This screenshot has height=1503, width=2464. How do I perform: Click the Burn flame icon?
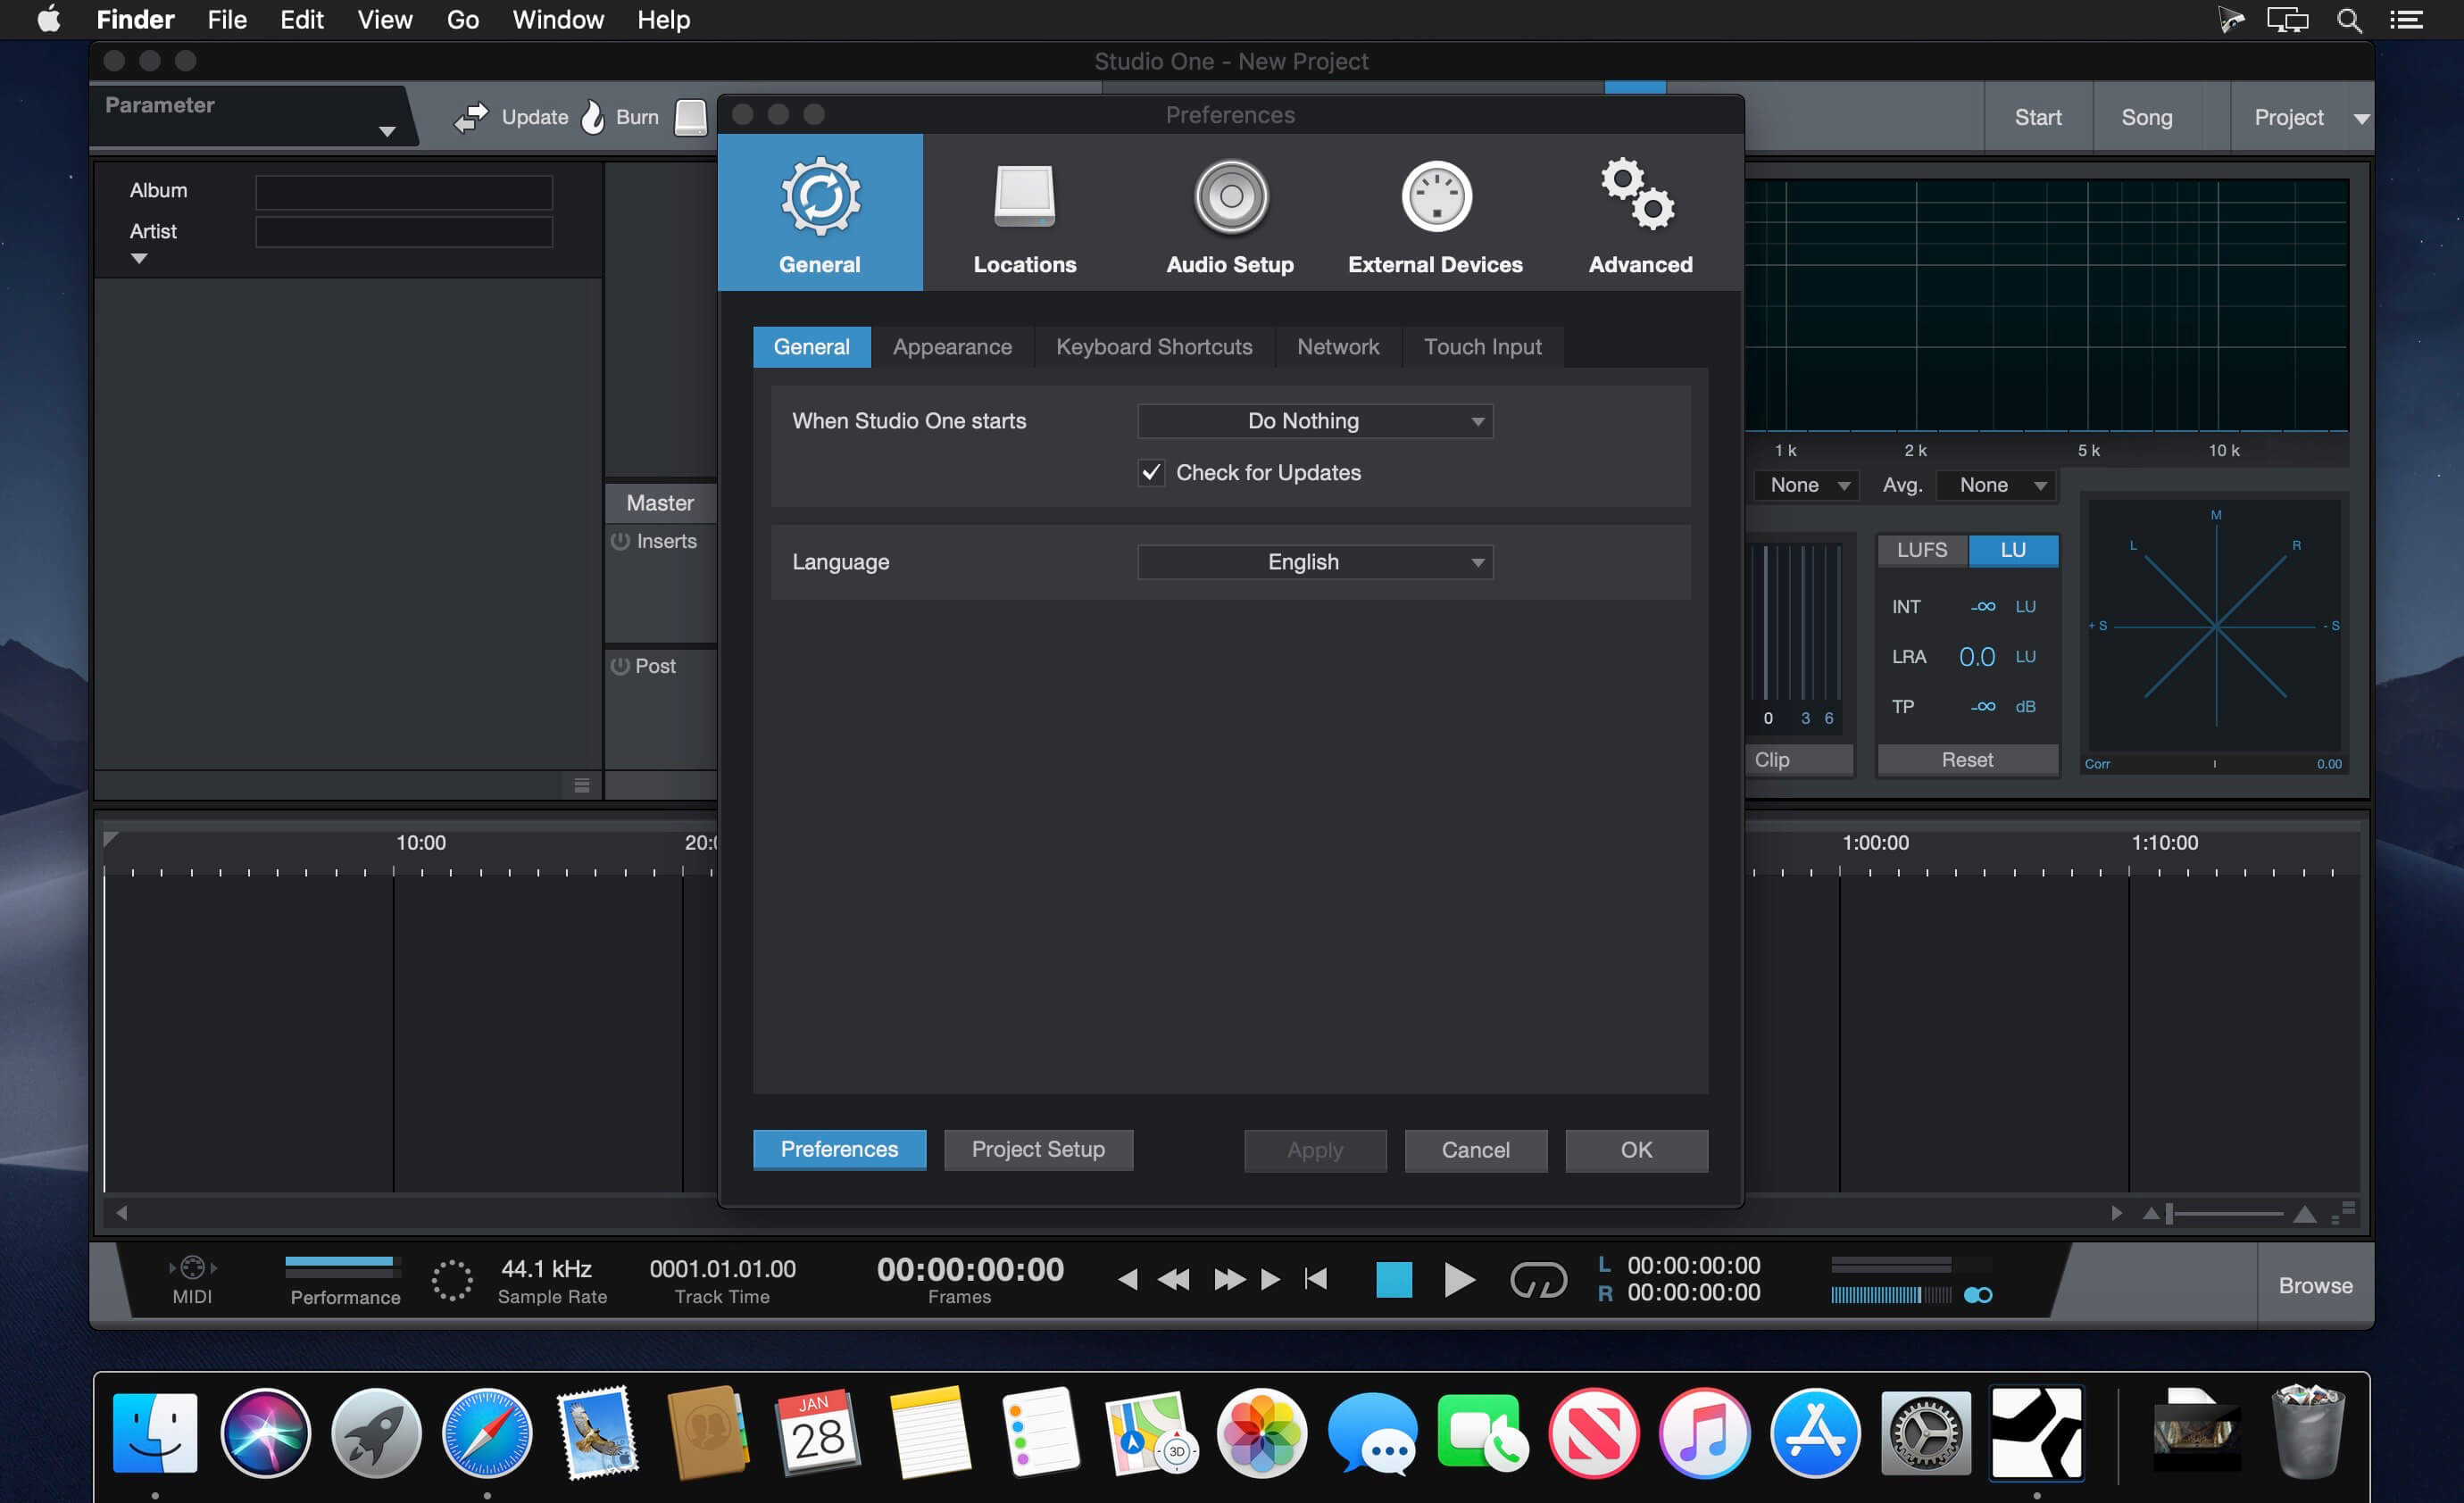tap(593, 117)
